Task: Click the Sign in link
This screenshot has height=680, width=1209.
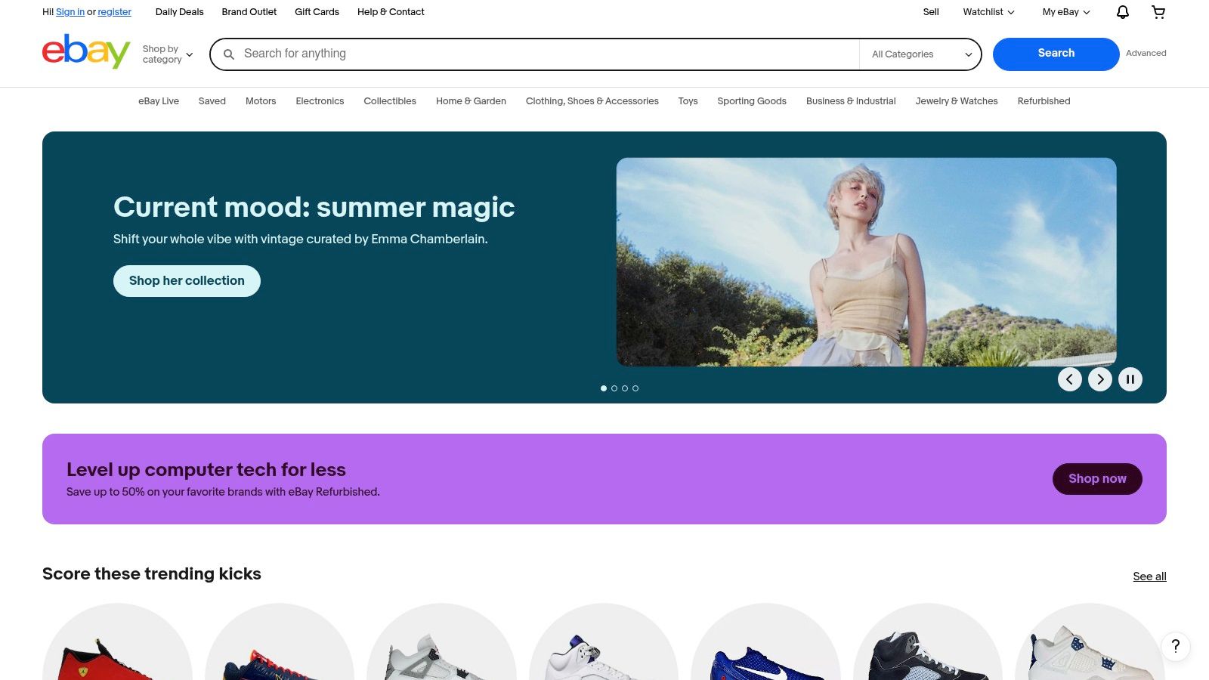Action: pyautogui.click(x=70, y=12)
